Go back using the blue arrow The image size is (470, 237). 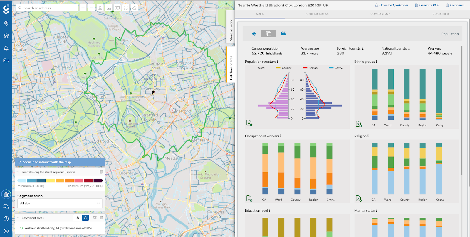click(254, 34)
